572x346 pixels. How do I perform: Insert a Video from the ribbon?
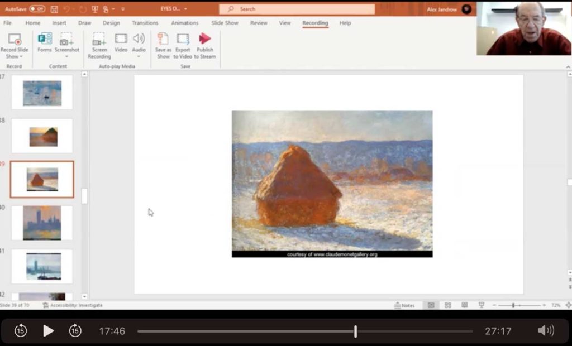pos(121,42)
